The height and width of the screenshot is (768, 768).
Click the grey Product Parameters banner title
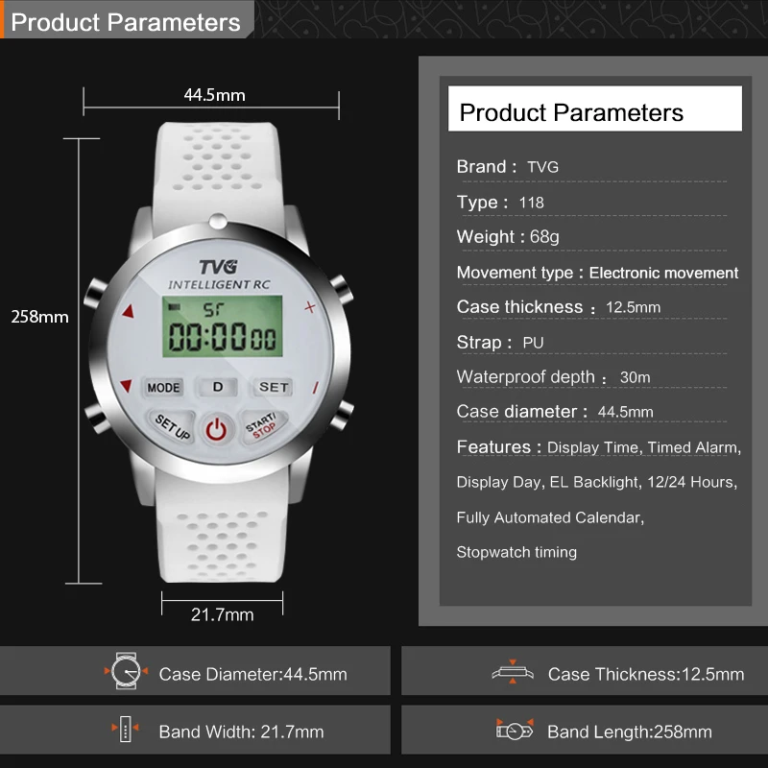click(x=126, y=22)
